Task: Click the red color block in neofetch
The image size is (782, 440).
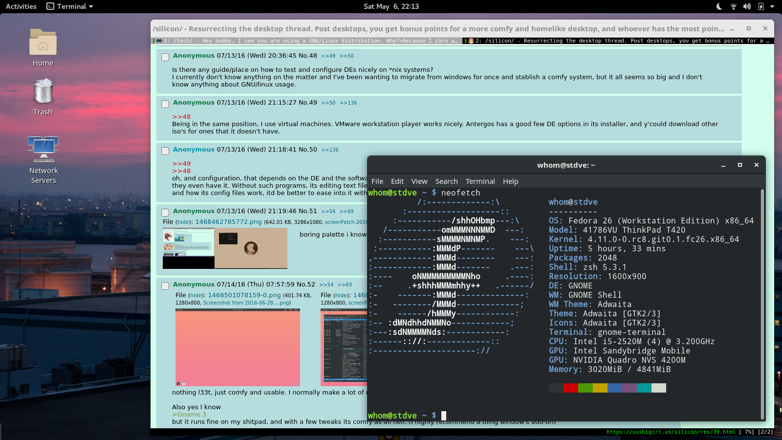Action: 570,388
